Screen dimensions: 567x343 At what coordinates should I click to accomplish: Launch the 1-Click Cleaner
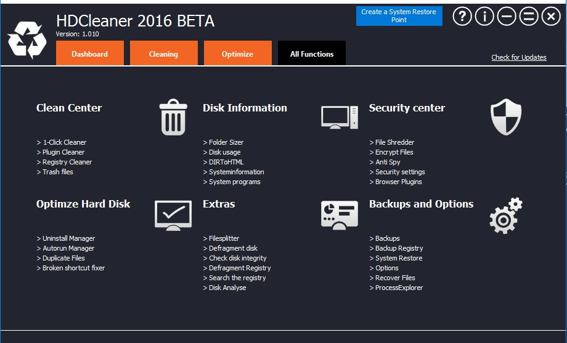(62, 142)
